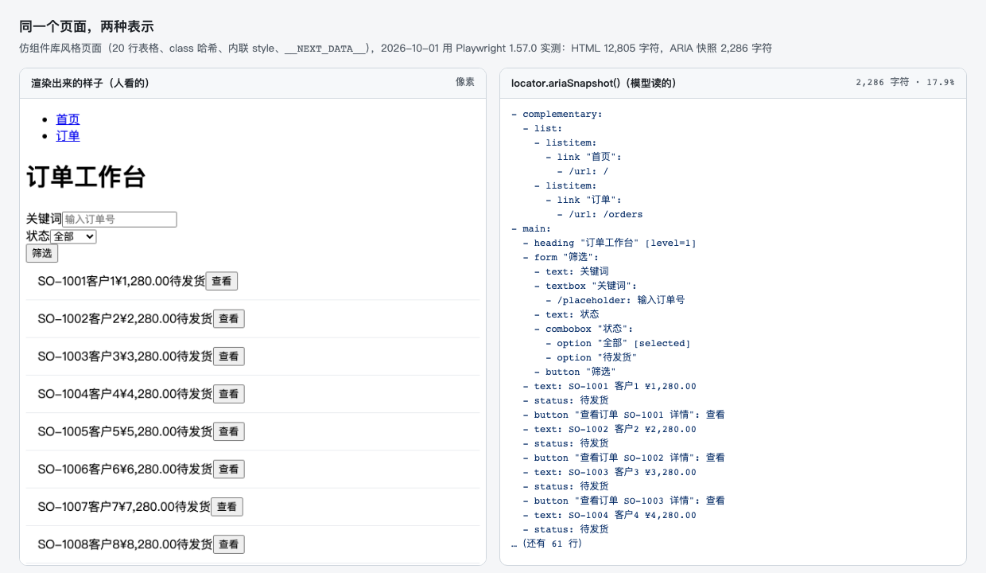Open the 状态 dropdown showing 全部

73,236
